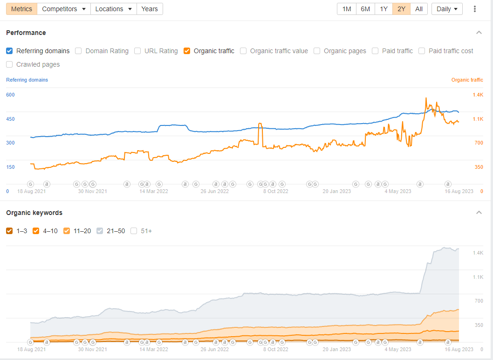
Task: Select the Metrics tab
Action: [22, 9]
